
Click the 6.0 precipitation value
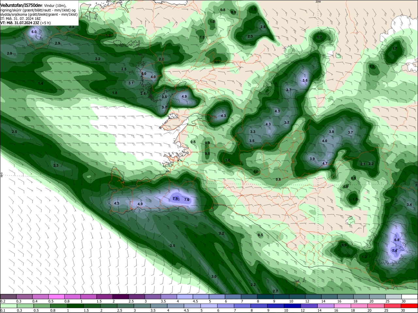pos(34,32)
